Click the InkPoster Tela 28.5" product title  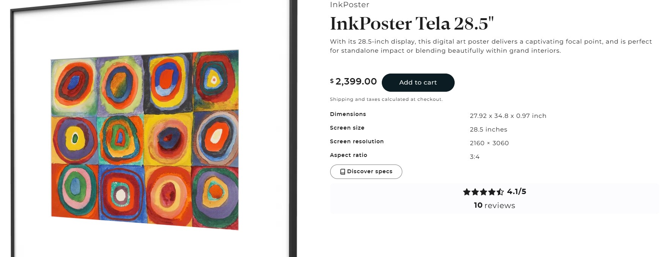412,24
